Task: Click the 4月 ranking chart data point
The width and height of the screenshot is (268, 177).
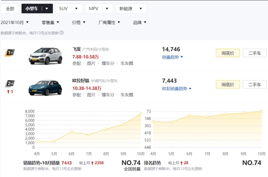Action: (153, 121)
